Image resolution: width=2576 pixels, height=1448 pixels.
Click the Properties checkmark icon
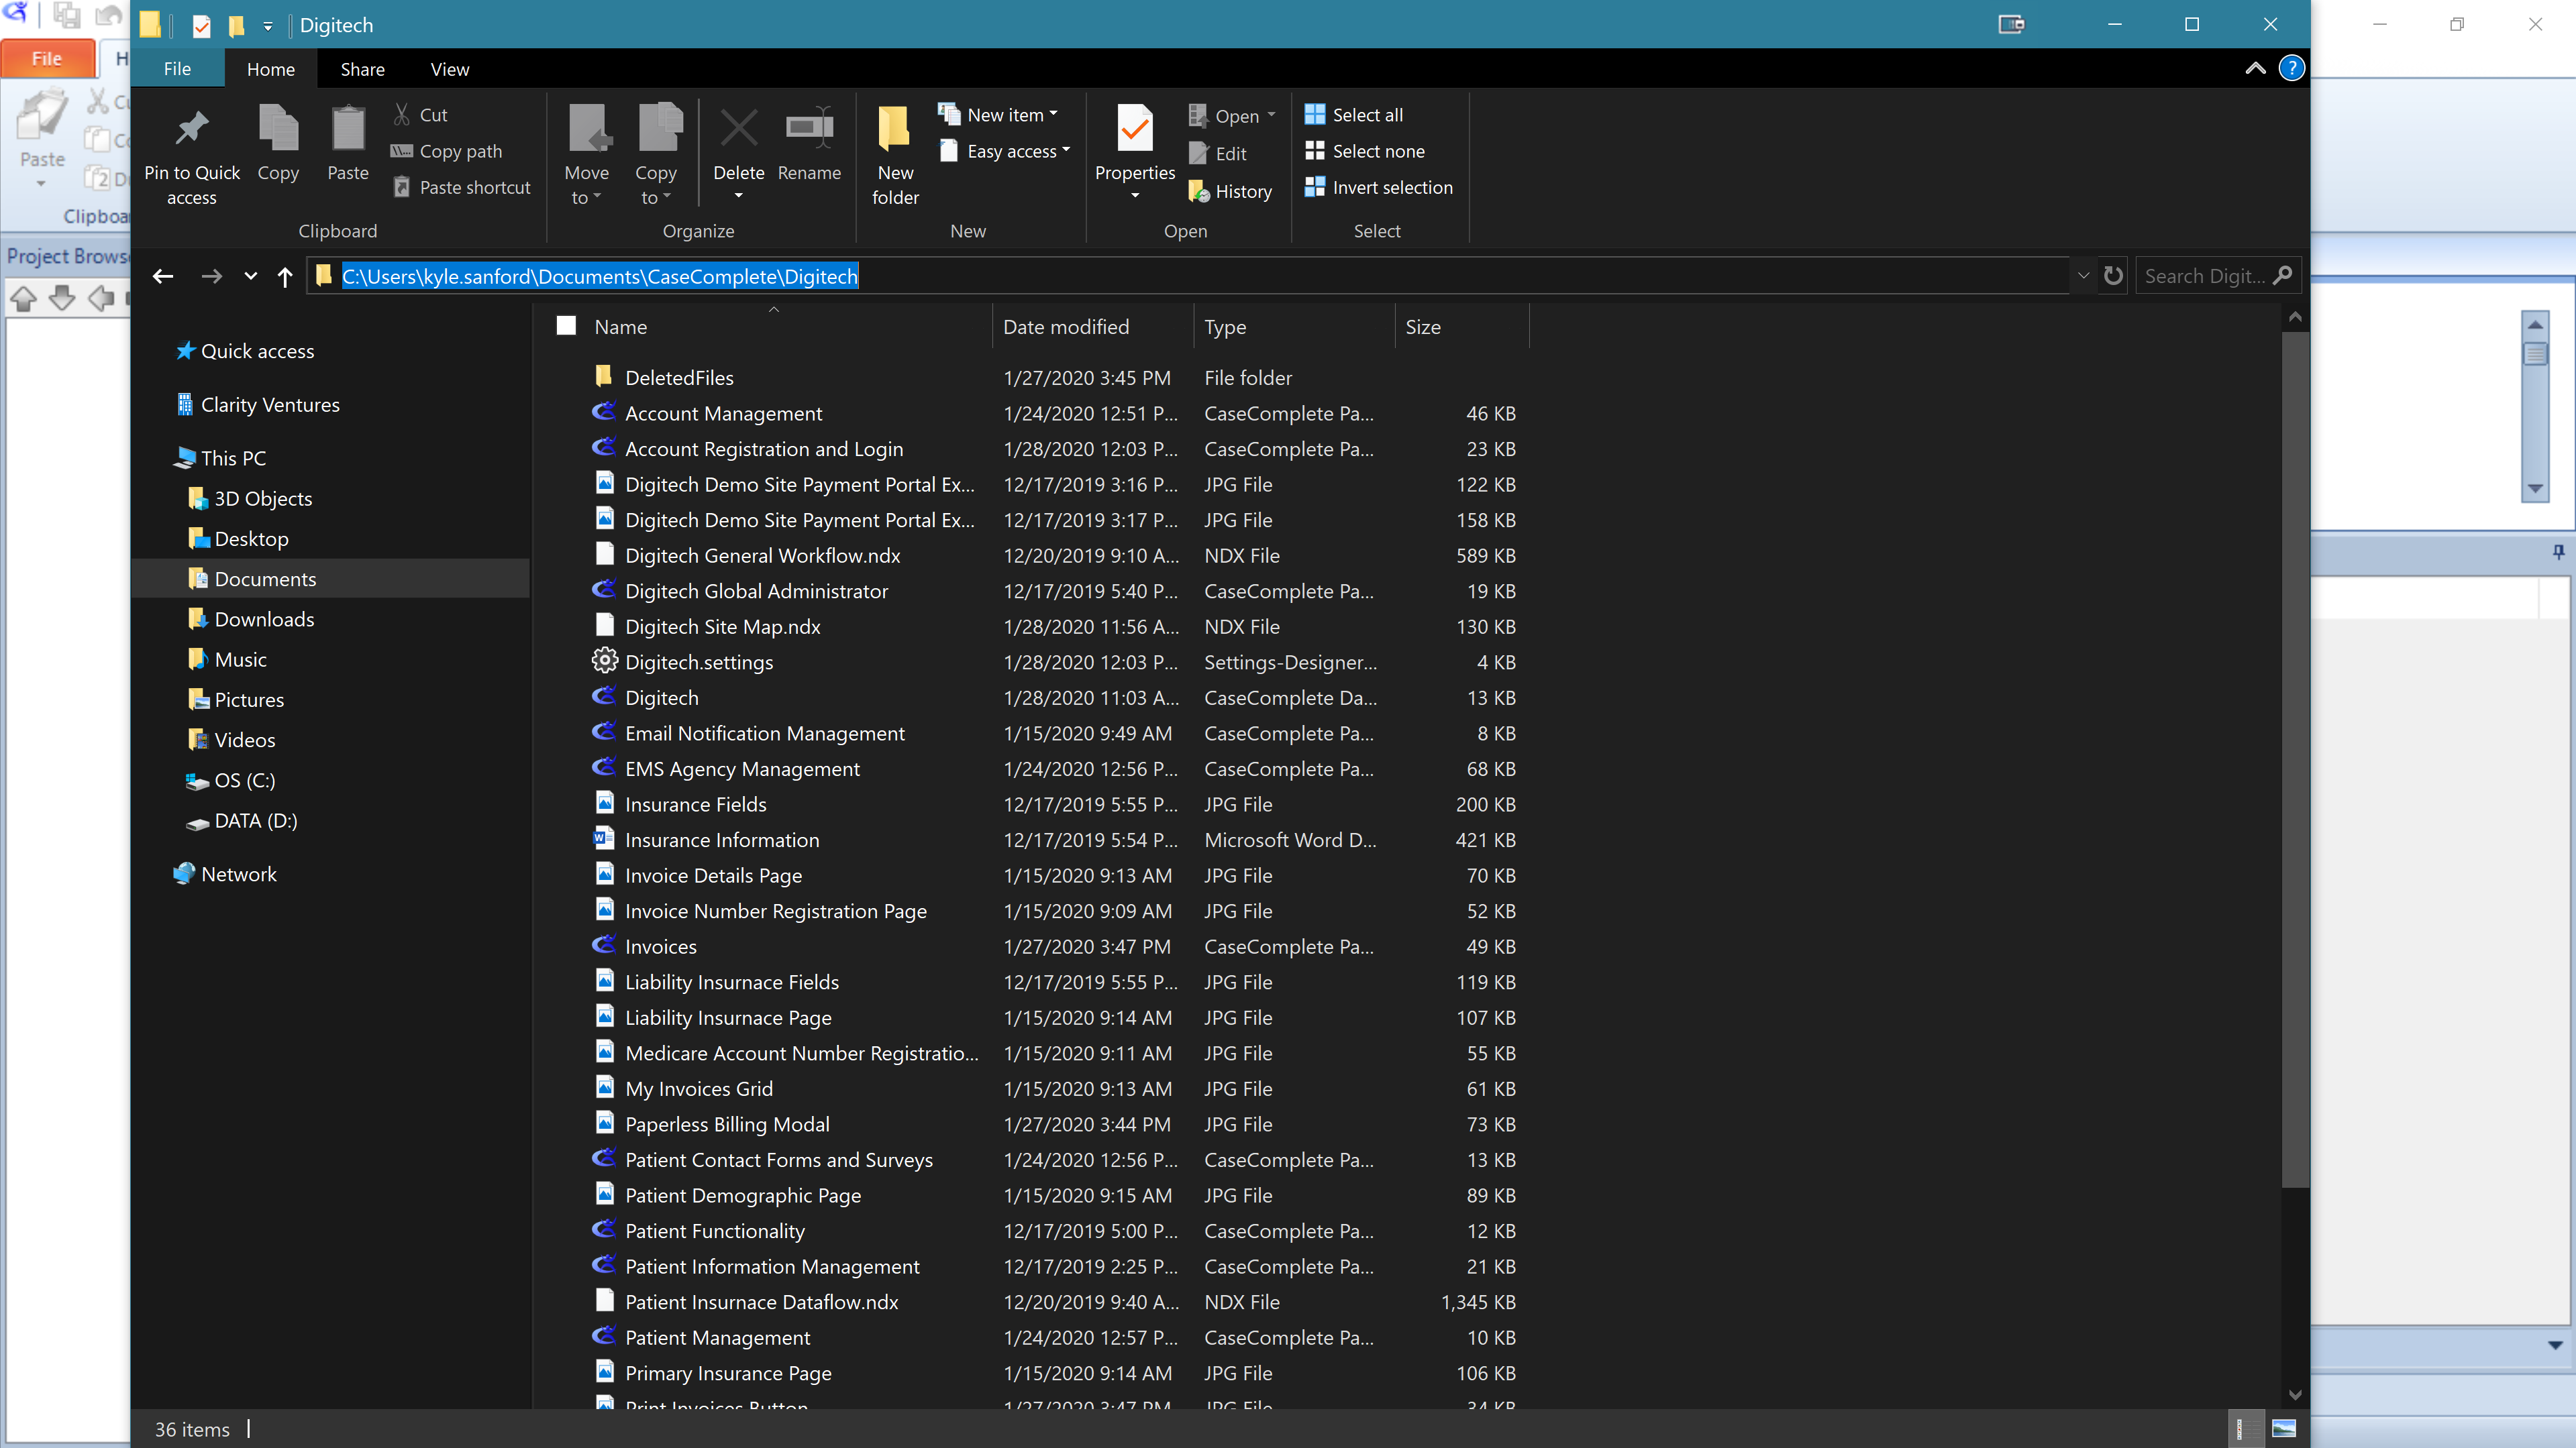click(1135, 129)
